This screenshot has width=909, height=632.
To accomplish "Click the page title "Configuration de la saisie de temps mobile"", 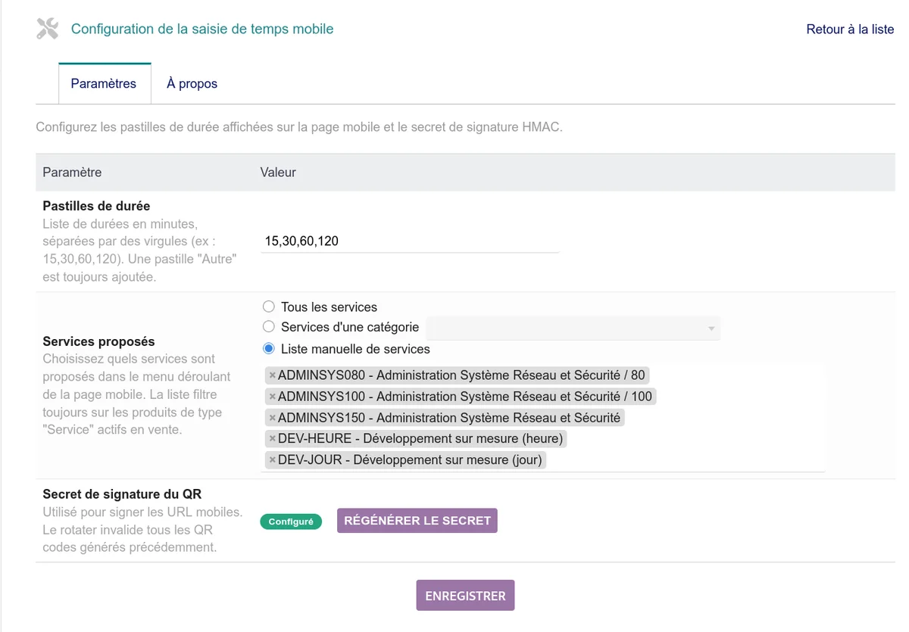I will pyautogui.click(x=202, y=29).
